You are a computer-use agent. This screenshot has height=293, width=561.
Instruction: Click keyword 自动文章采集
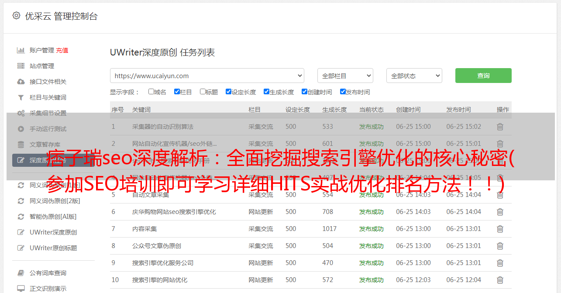tap(151, 195)
